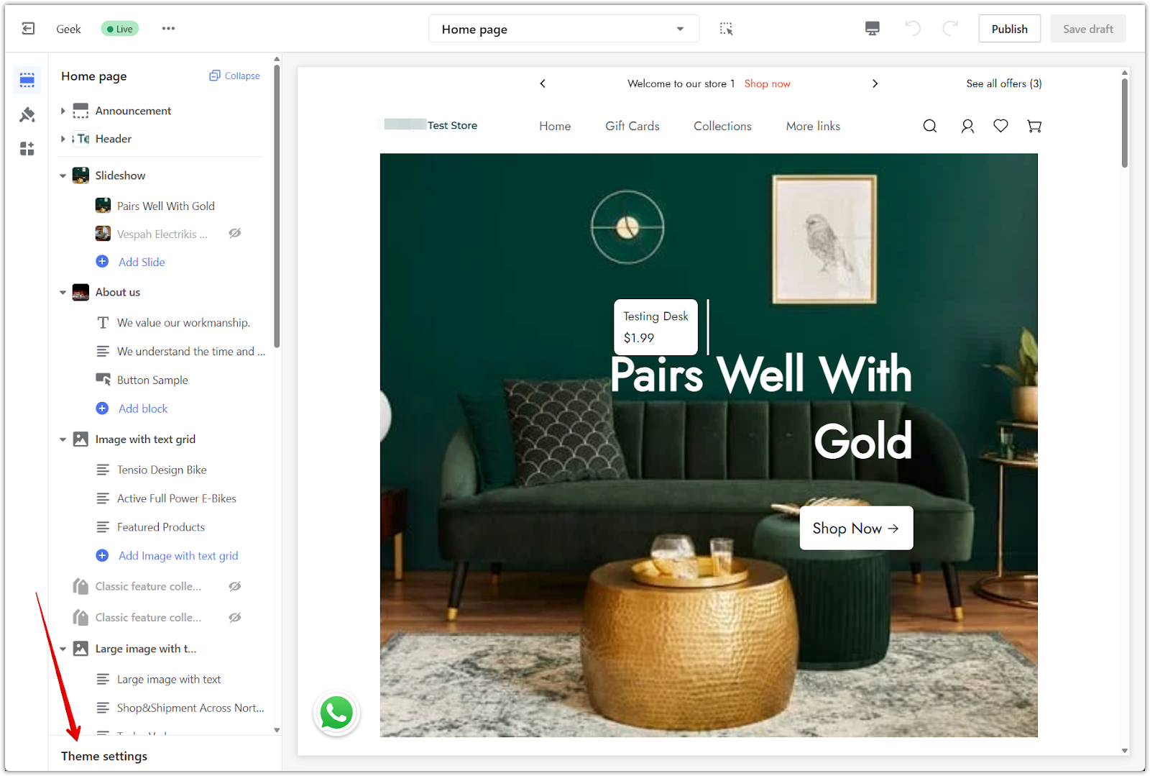Click the sidebar sections panel scrollbar
Screen dimensions: 1150x776
click(x=277, y=206)
